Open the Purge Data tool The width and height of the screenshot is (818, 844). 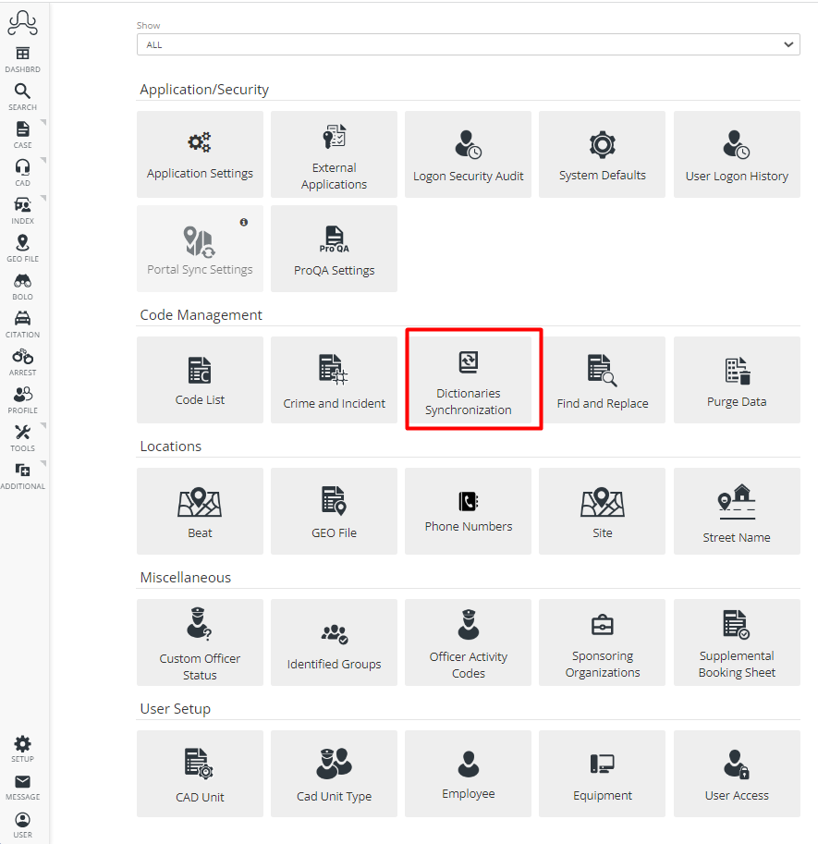tap(737, 379)
